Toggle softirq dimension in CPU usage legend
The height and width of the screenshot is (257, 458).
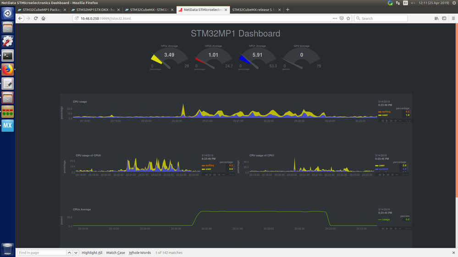pyautogui.click(x=384, y=112)
